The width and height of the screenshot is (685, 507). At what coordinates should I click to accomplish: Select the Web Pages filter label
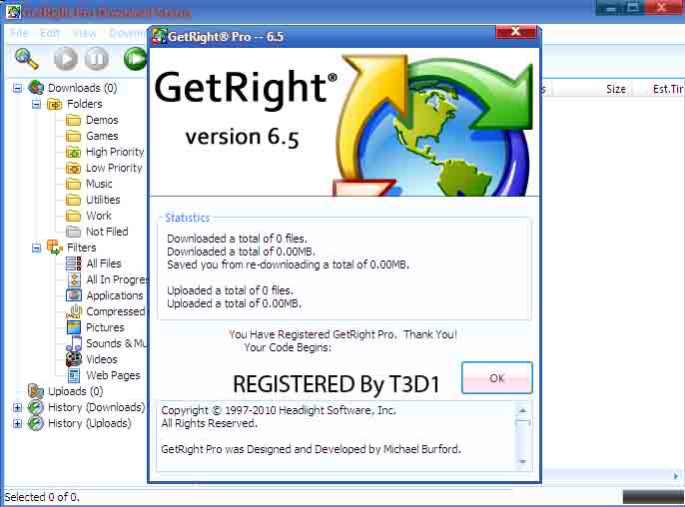click(114, 375)
